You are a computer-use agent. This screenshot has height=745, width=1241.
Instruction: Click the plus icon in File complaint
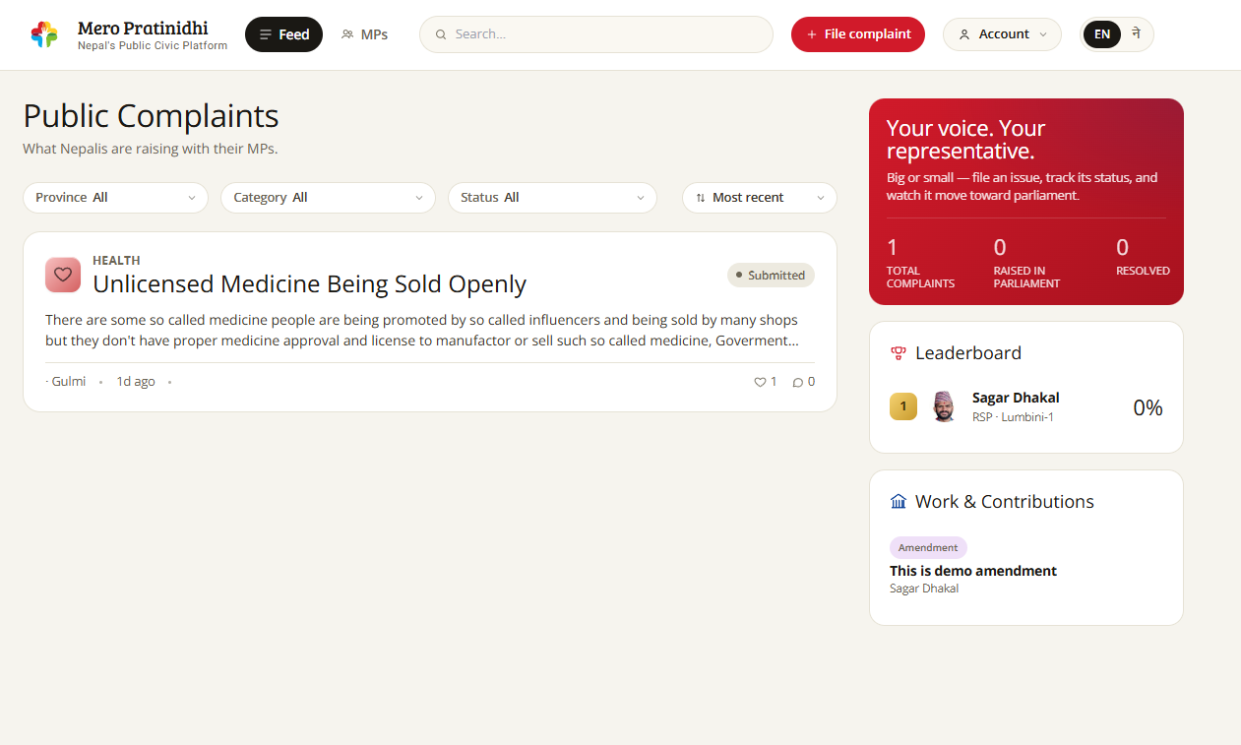click(812, 34)
